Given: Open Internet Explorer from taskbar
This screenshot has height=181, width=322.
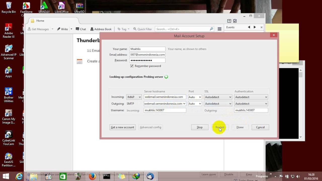Looking at the screenshot, I should [x=19, y=176].
